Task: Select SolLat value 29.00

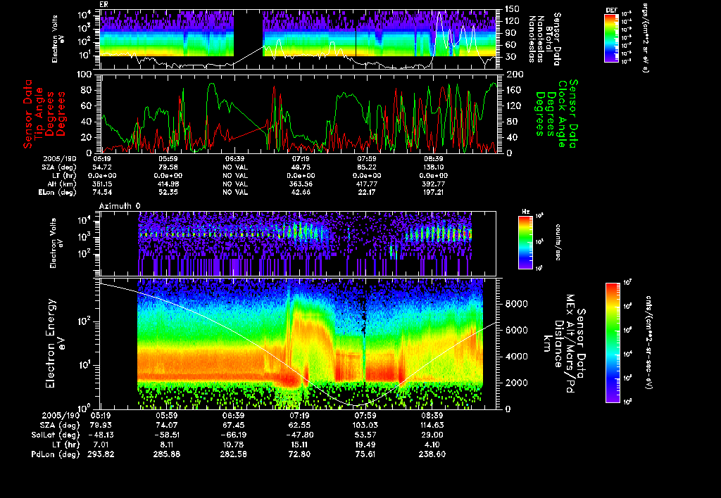Action: pyautogui.click(x=432, y=435)
